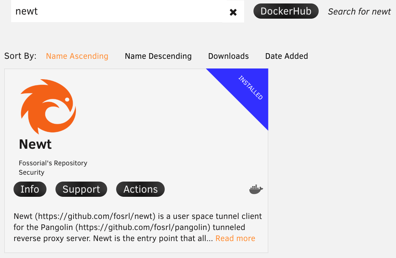Click the Newt orange logo

pos(48,107)
